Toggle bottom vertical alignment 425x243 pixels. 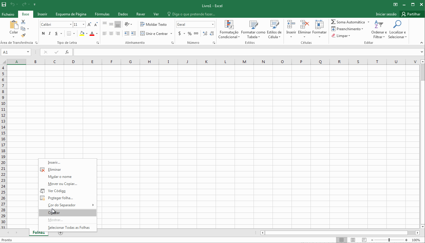click(117, 24)
